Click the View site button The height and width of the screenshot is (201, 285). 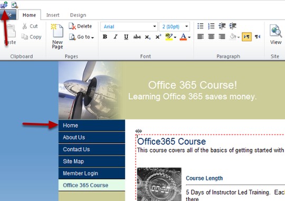point(275,34)
